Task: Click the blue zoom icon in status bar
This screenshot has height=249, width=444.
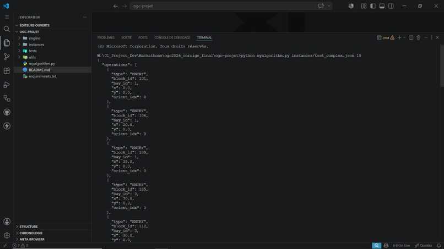Action: 376,246
